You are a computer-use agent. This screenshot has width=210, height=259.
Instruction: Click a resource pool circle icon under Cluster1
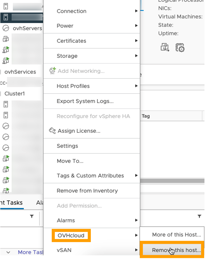(6, 126)
